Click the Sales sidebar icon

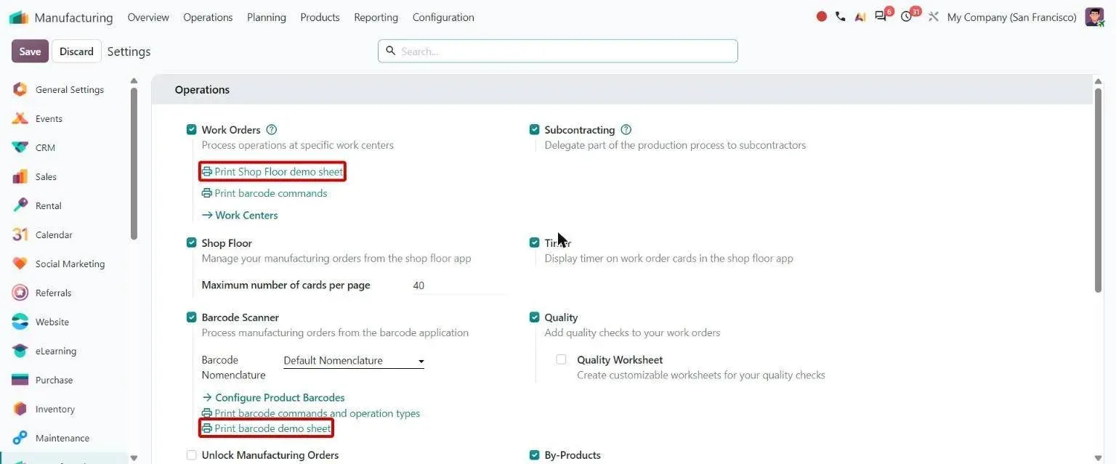(x=20, y=176)
